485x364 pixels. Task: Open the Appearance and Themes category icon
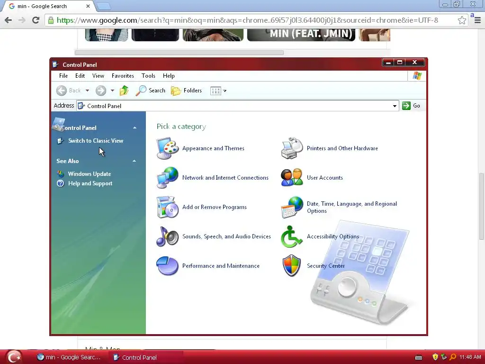[x=167, y=148]
